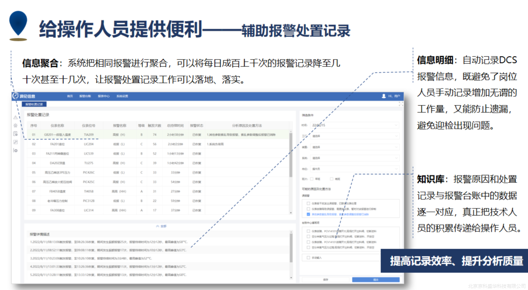528x290 pixels.
Task: Click the 洞见信息 logo icon
Action: (x=16, y=96)
